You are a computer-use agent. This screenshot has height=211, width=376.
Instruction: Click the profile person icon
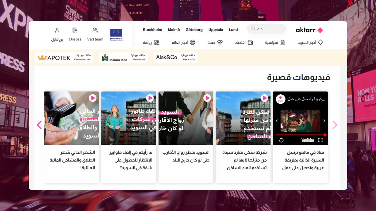coord(57,30)
